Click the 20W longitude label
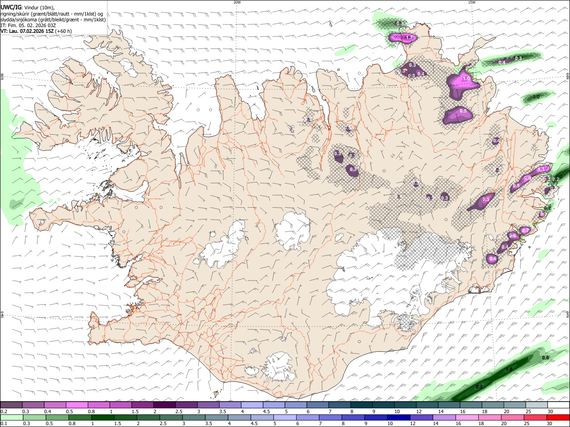This screenshot has width=570, height=427. [x=237, y=2]
